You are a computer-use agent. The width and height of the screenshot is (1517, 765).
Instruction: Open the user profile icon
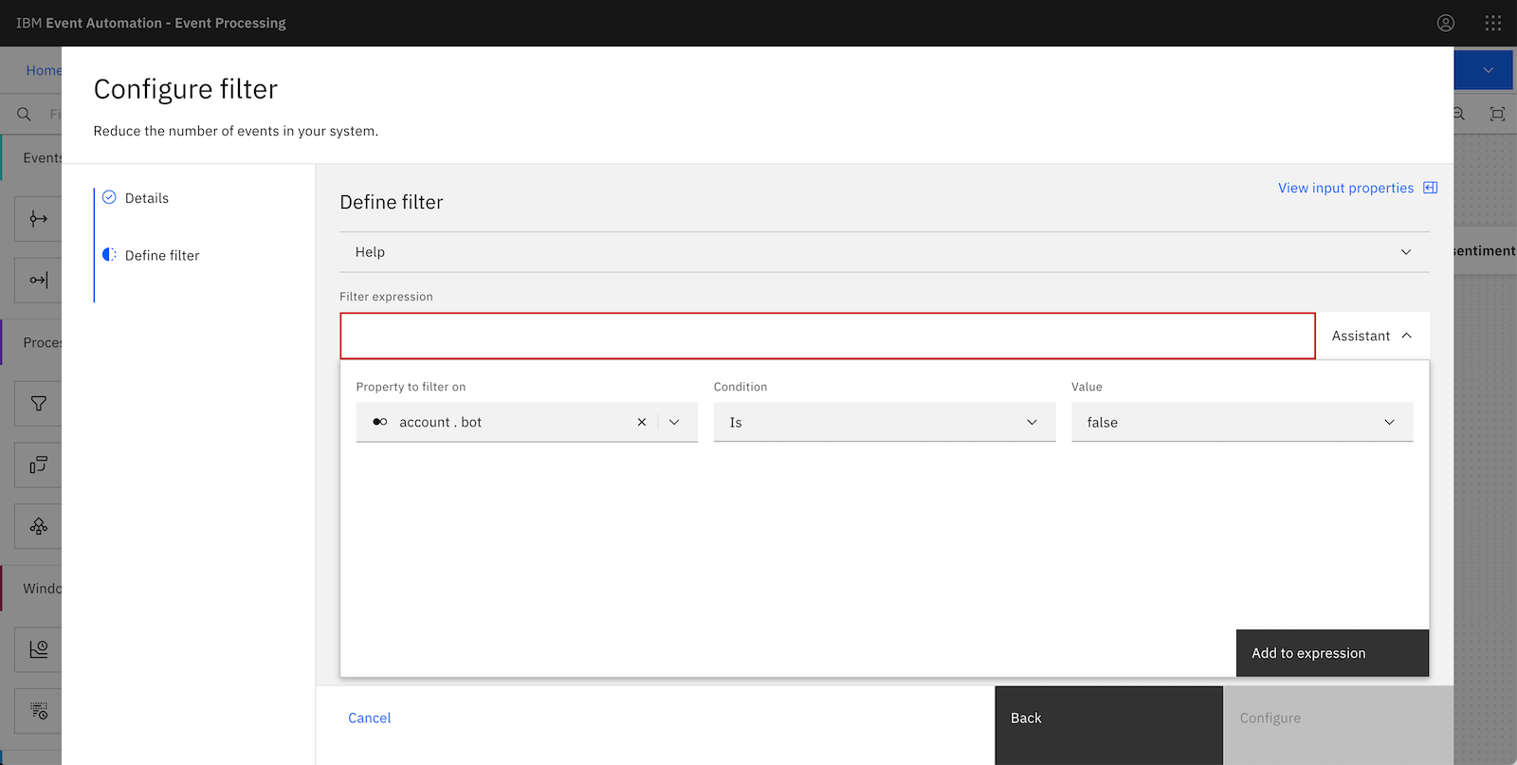(x=1445, y=23)
